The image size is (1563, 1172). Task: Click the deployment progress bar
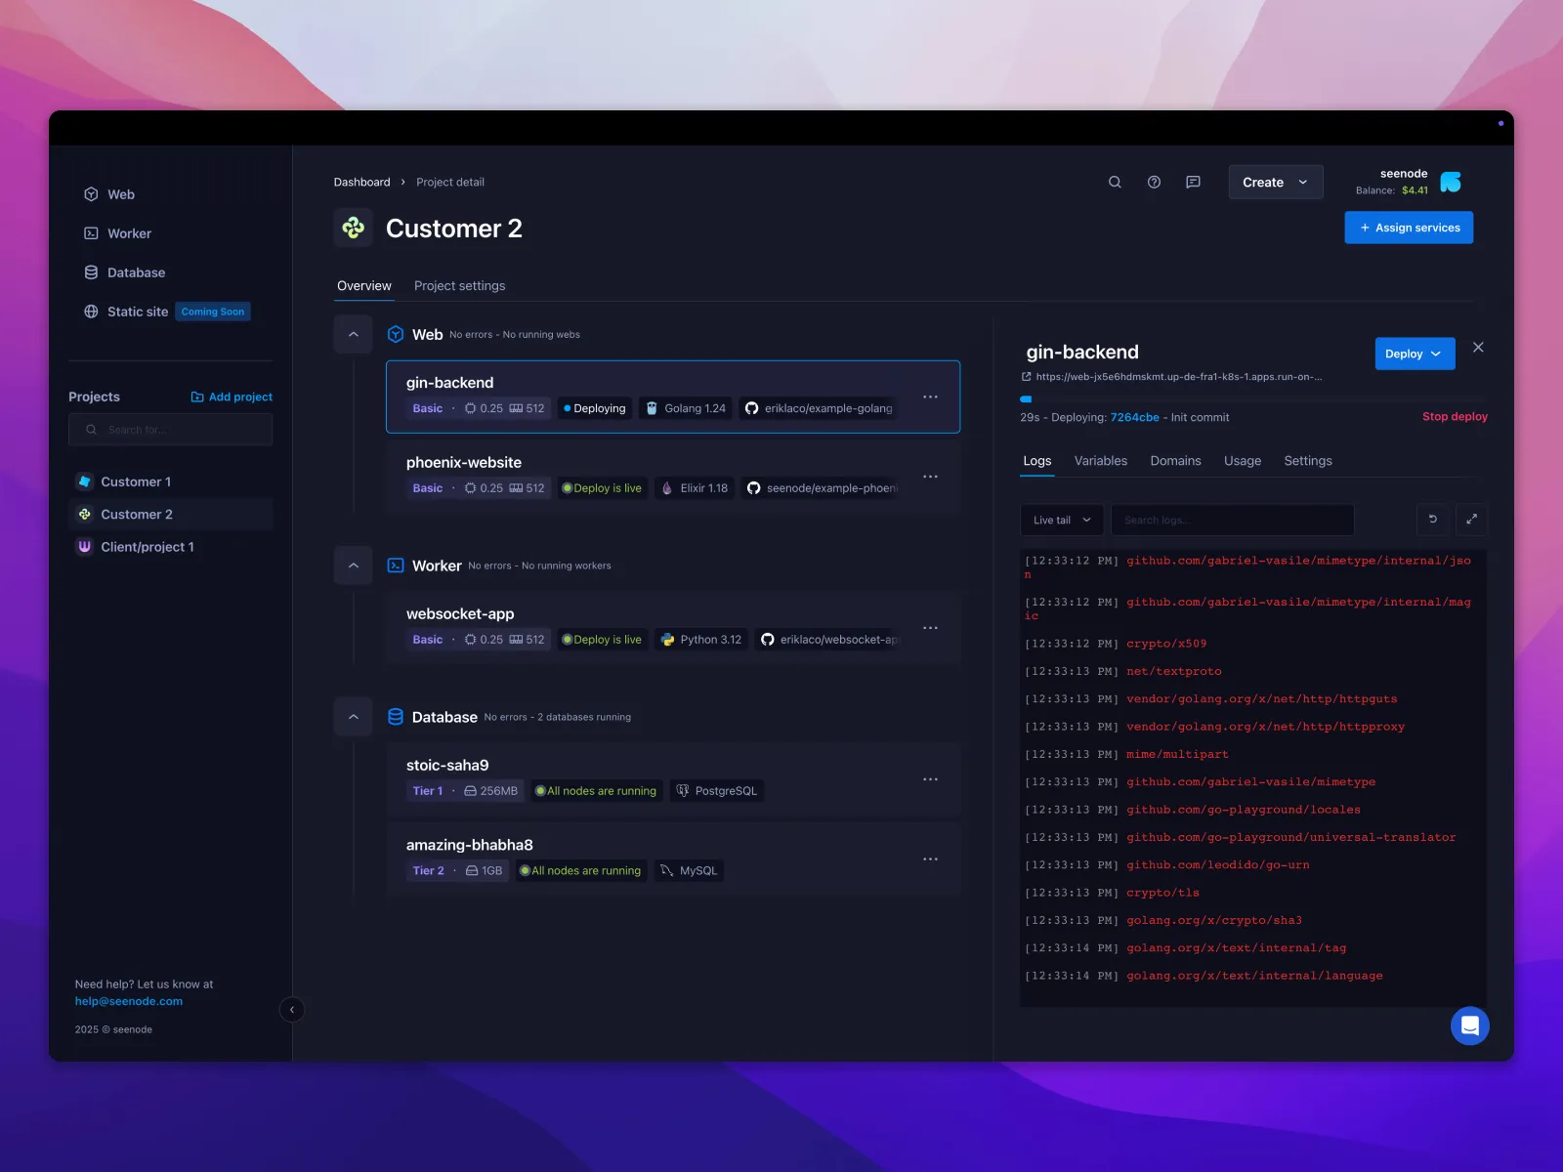click(x=1252, y=399)
